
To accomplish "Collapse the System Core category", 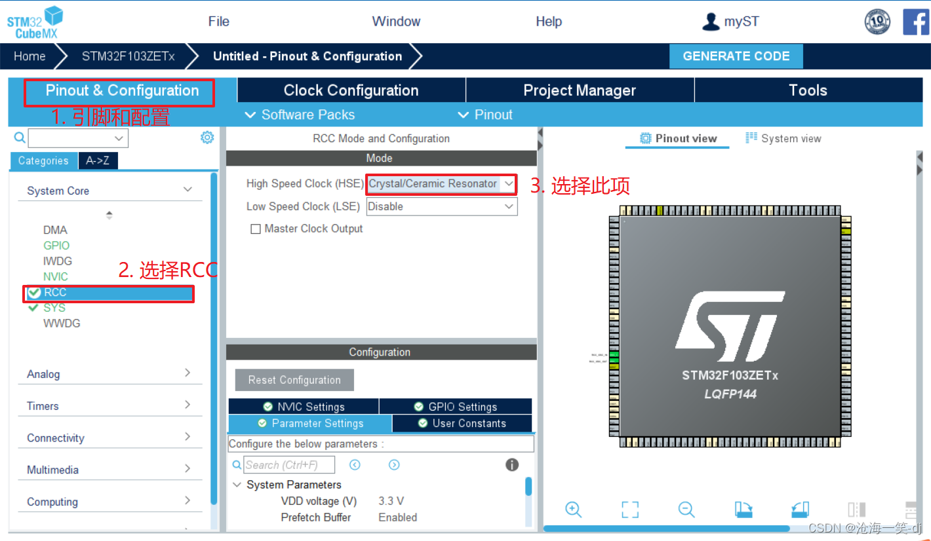I will tap(188, 190).
